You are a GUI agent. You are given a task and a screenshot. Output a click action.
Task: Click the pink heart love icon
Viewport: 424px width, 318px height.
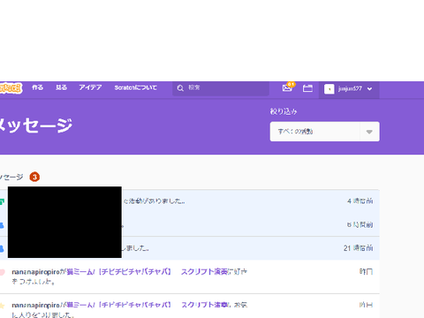click(x=2, y=272)
